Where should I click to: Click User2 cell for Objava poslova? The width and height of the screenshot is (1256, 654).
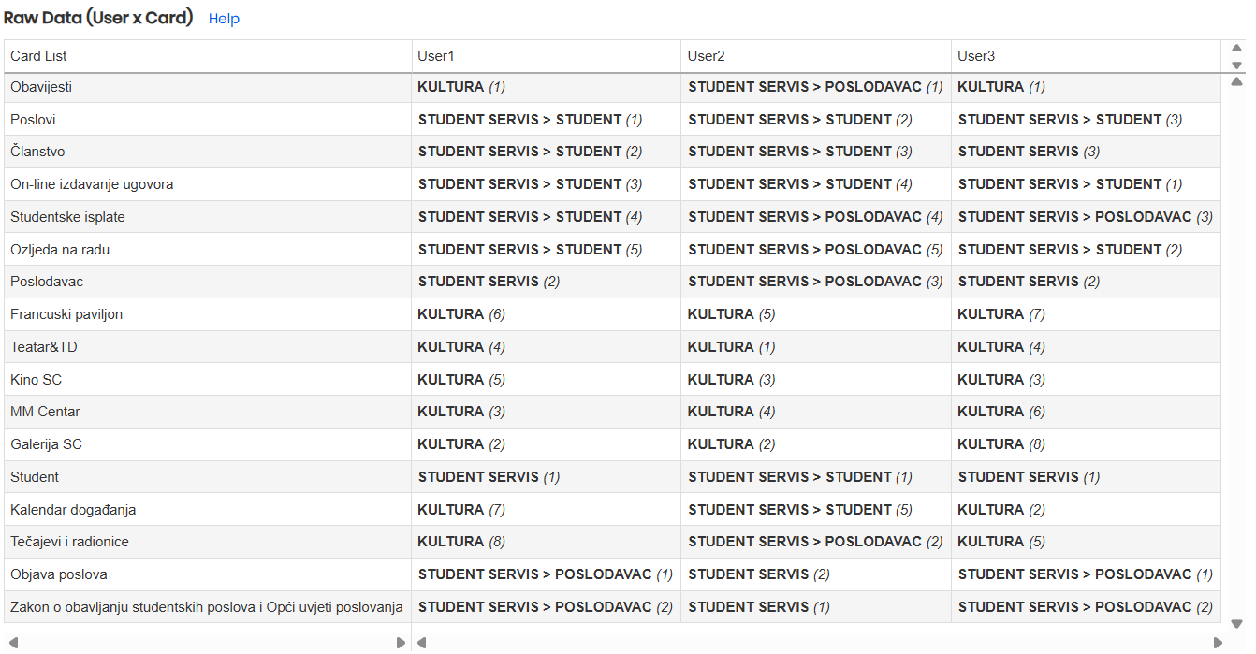click(x=758, y=574)
